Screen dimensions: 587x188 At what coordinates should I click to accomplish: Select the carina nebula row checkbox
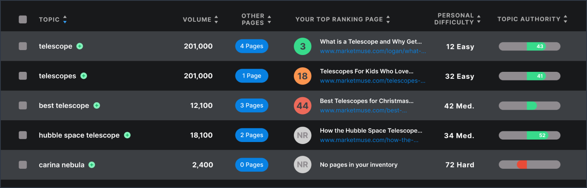[x=23, y=165]
